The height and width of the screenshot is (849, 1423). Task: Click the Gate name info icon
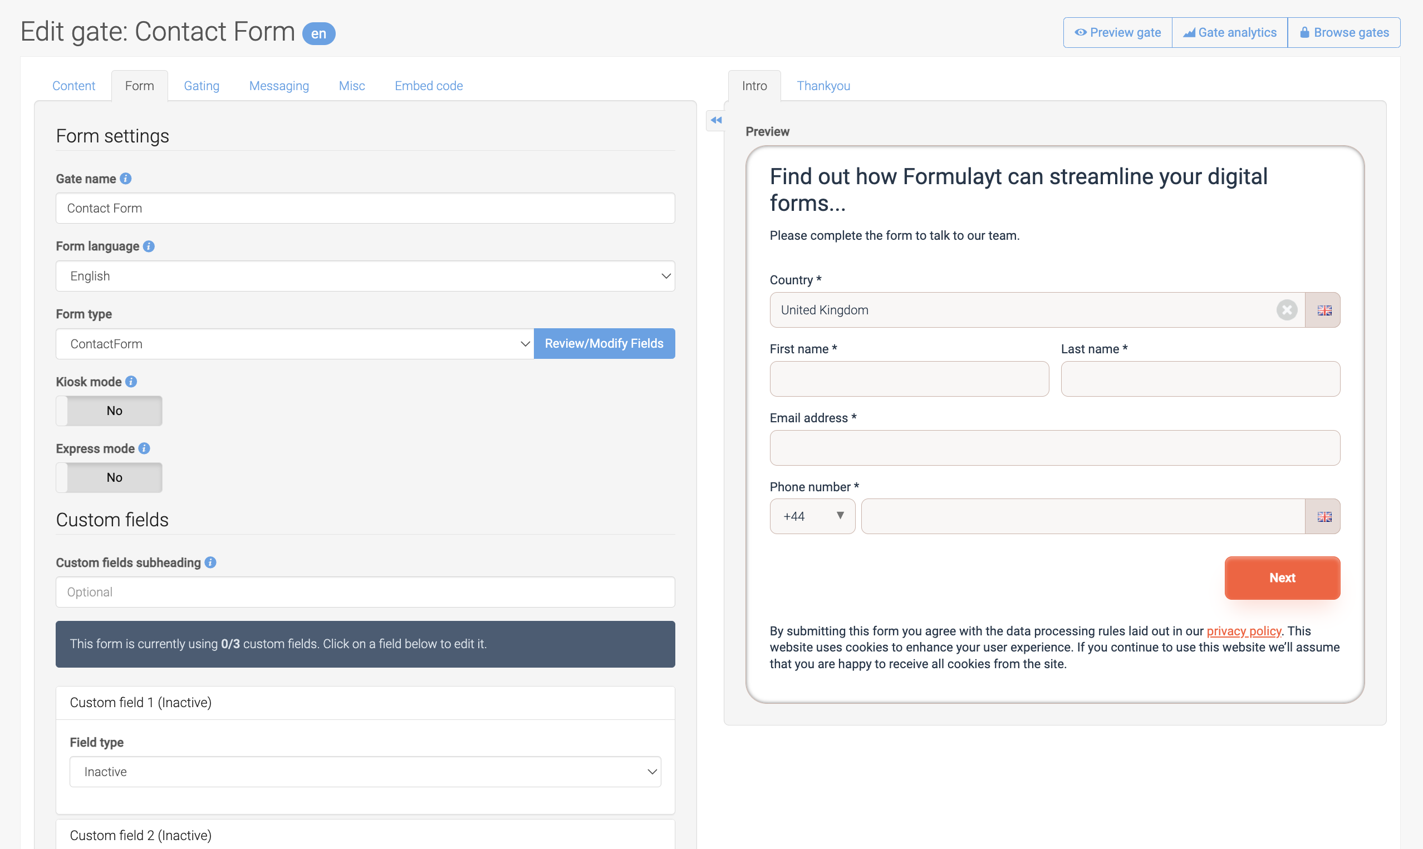coord(126,179)
